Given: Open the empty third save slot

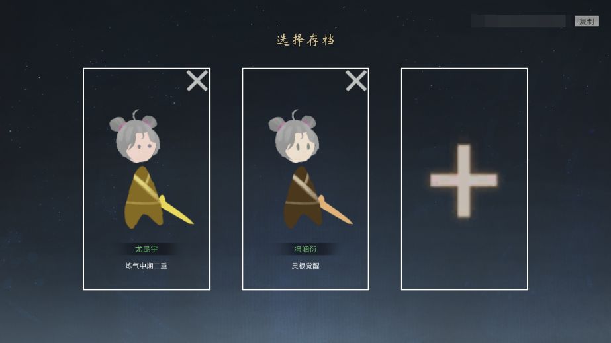Looking at the screenshot, I should point(465,179).
